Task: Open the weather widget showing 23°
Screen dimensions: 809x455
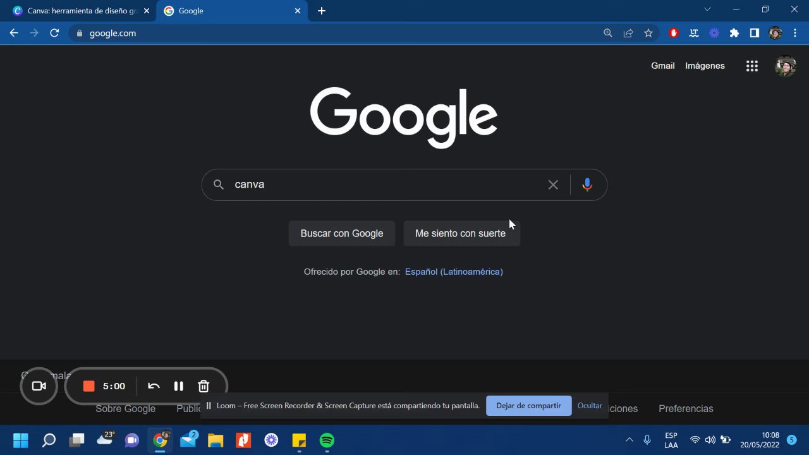Action: click(x=105, y=439)
